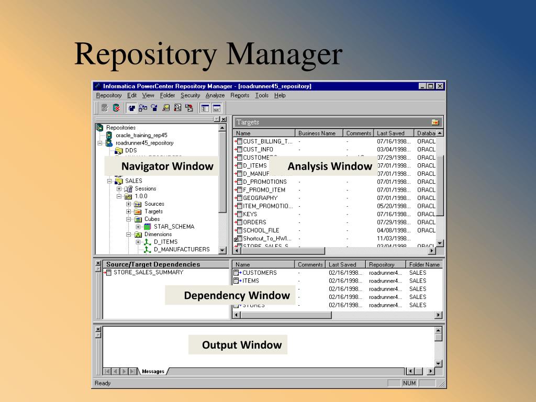Click the Targets list horizontal scrollbar thumb

[x=283, y=251]
